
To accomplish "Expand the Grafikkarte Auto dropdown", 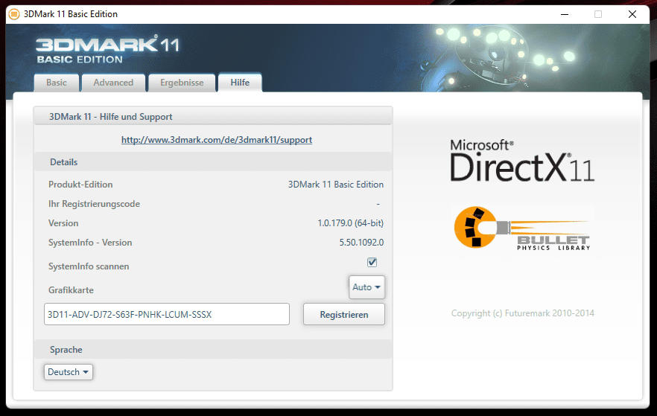I will (366, 287).
